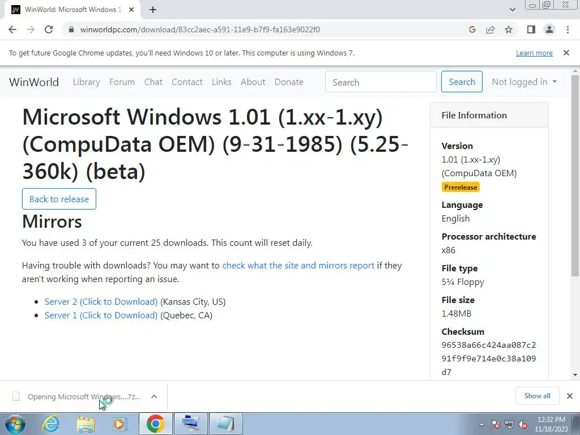
Task: Open the Links menu item
Action: (221, 82)
